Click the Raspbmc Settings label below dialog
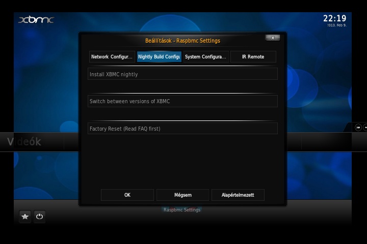The width and height of the screenshot is (367, 244). [x=182, y=209]
